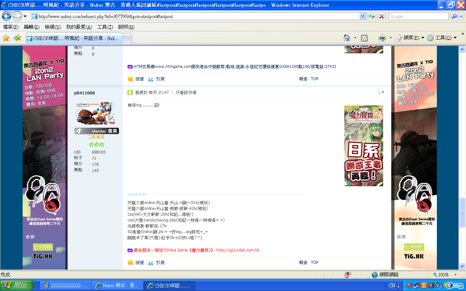Click the vertical scrollbar down arrow
This screenshot has height=291, width=466.
point(462,266)
